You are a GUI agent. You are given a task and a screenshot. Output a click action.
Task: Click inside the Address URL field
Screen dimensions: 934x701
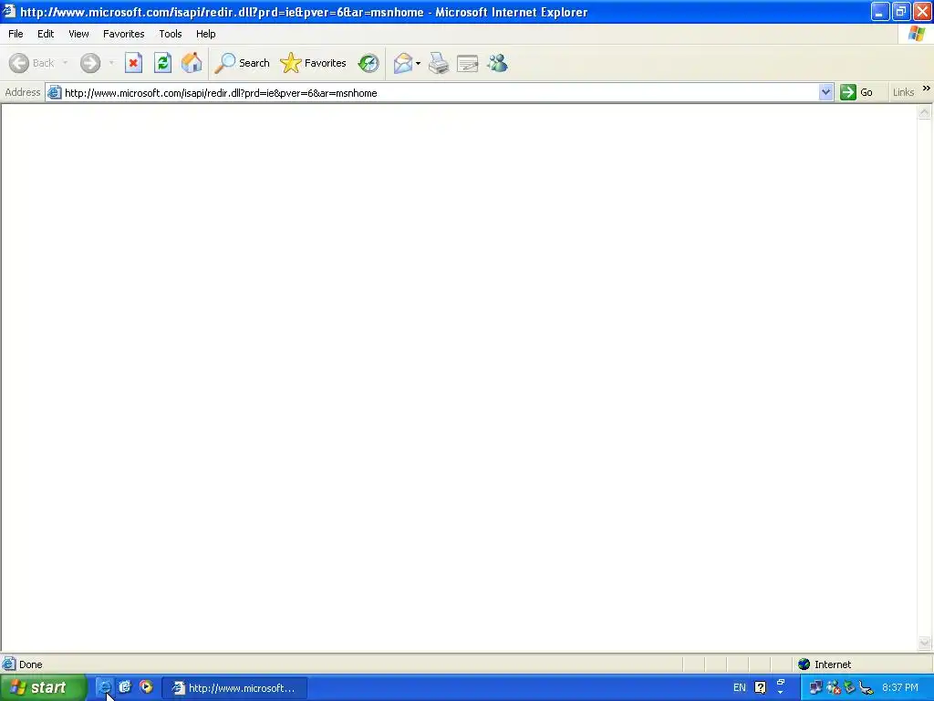pos(441,93)
